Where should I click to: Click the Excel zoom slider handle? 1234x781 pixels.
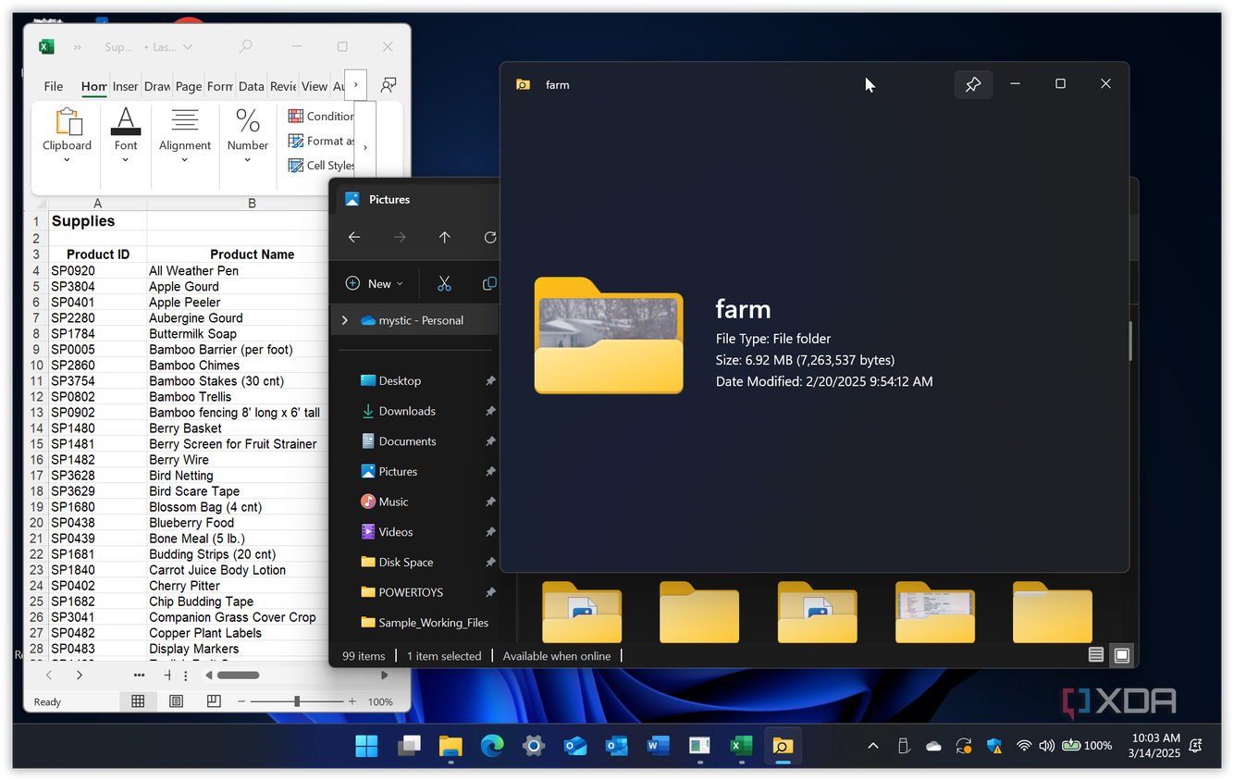[x=297, y=701]
